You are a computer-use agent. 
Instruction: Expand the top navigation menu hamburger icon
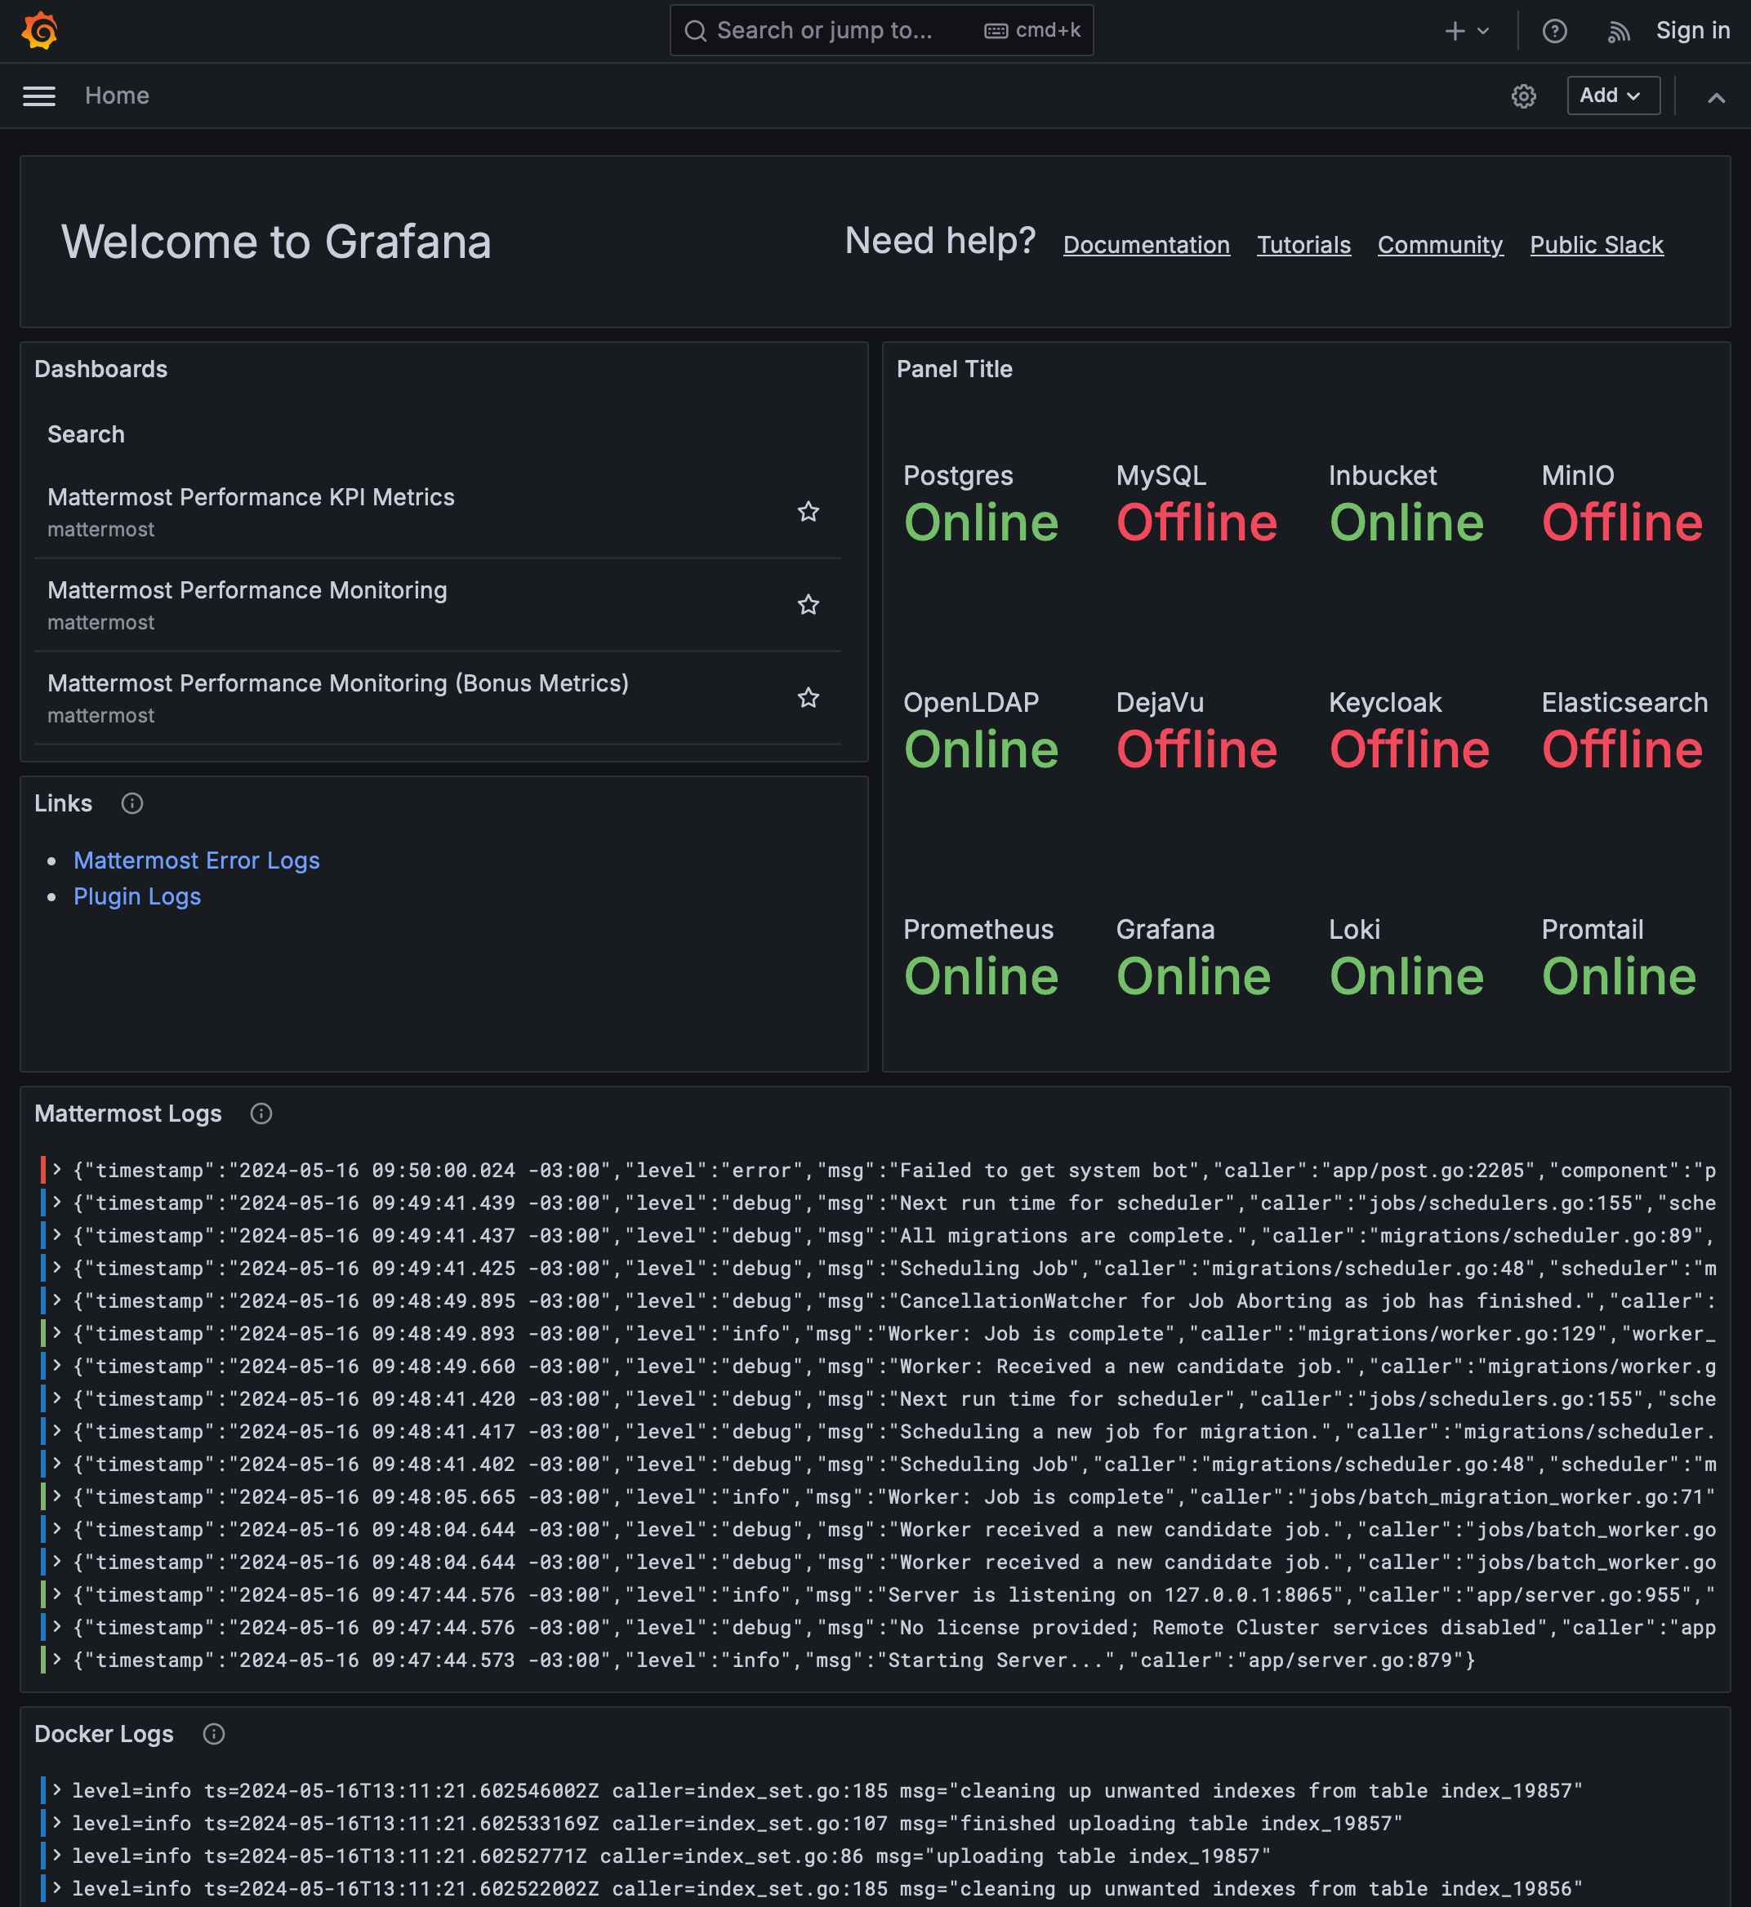pos(37,96)
